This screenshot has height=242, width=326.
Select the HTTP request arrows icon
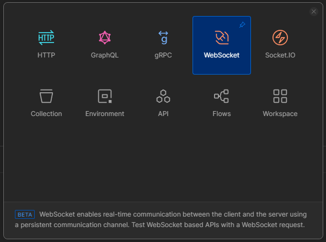46,38
